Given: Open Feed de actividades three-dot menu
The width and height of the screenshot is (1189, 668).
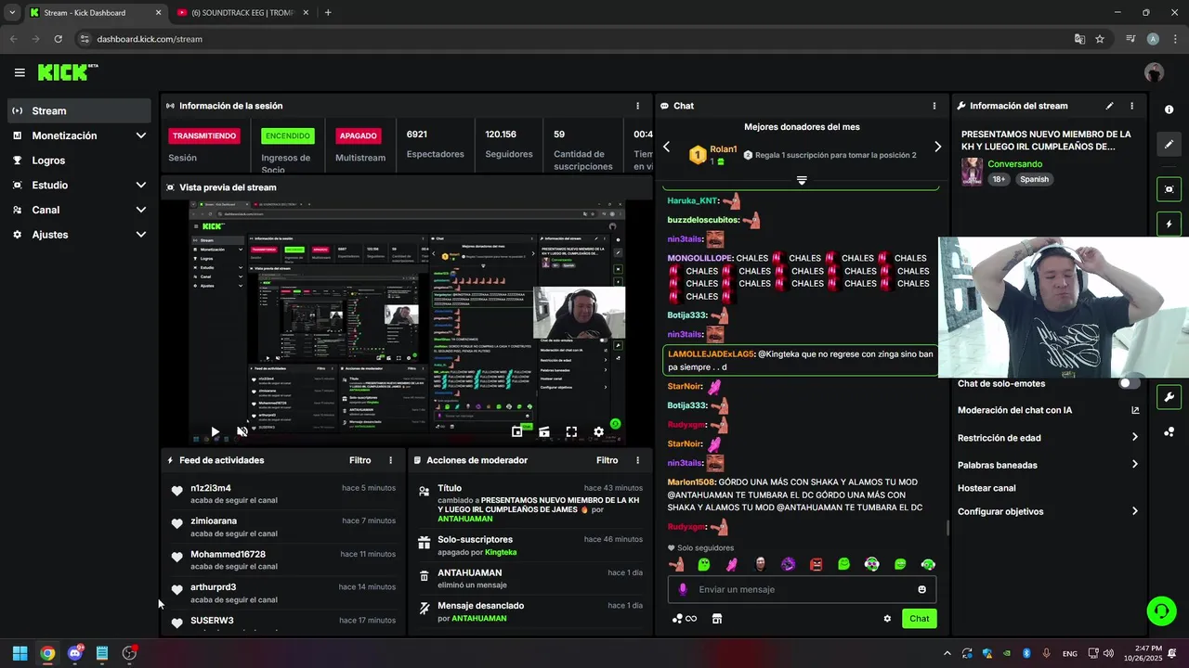Looking at the screenshot, I should [x=390, y=460].
